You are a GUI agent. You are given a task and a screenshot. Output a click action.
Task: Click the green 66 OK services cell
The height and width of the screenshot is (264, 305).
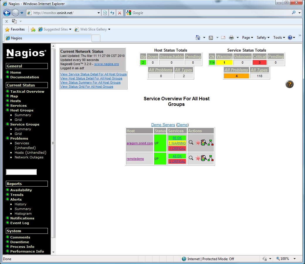click(177, 138)
